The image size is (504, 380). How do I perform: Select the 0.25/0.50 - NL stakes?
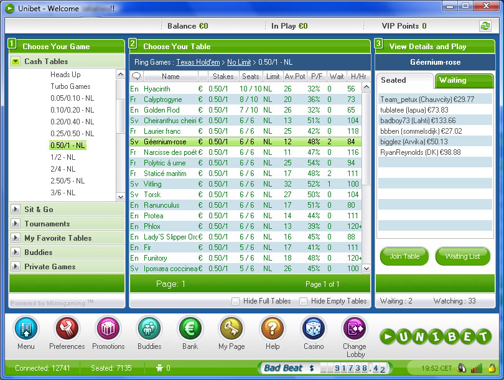tap(72, 134)
